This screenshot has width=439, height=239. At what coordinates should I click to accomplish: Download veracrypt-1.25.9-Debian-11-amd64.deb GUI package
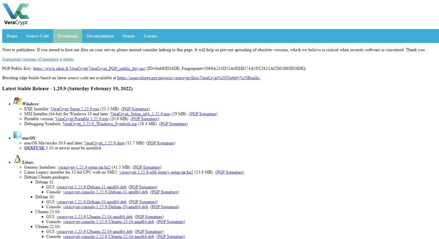click(91, 187)
